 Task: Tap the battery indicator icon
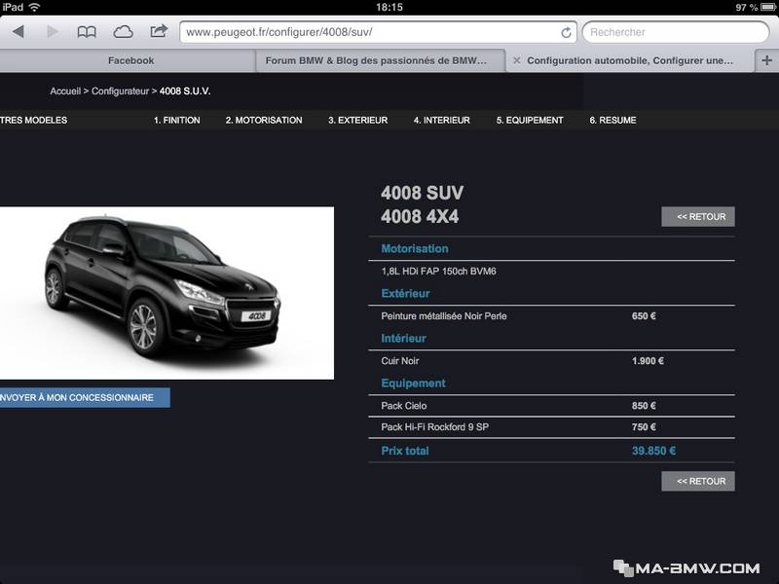[x=768, y=7]
